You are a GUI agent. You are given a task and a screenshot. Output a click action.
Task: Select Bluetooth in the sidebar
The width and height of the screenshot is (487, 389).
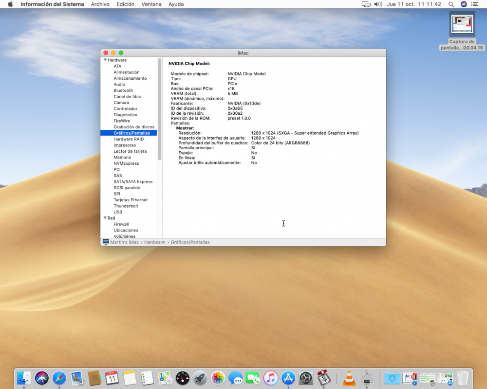[123, 90]
